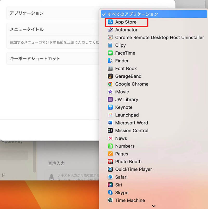
Task: Pick QuickTime Player from the menu
Action: tap(154, 169)
